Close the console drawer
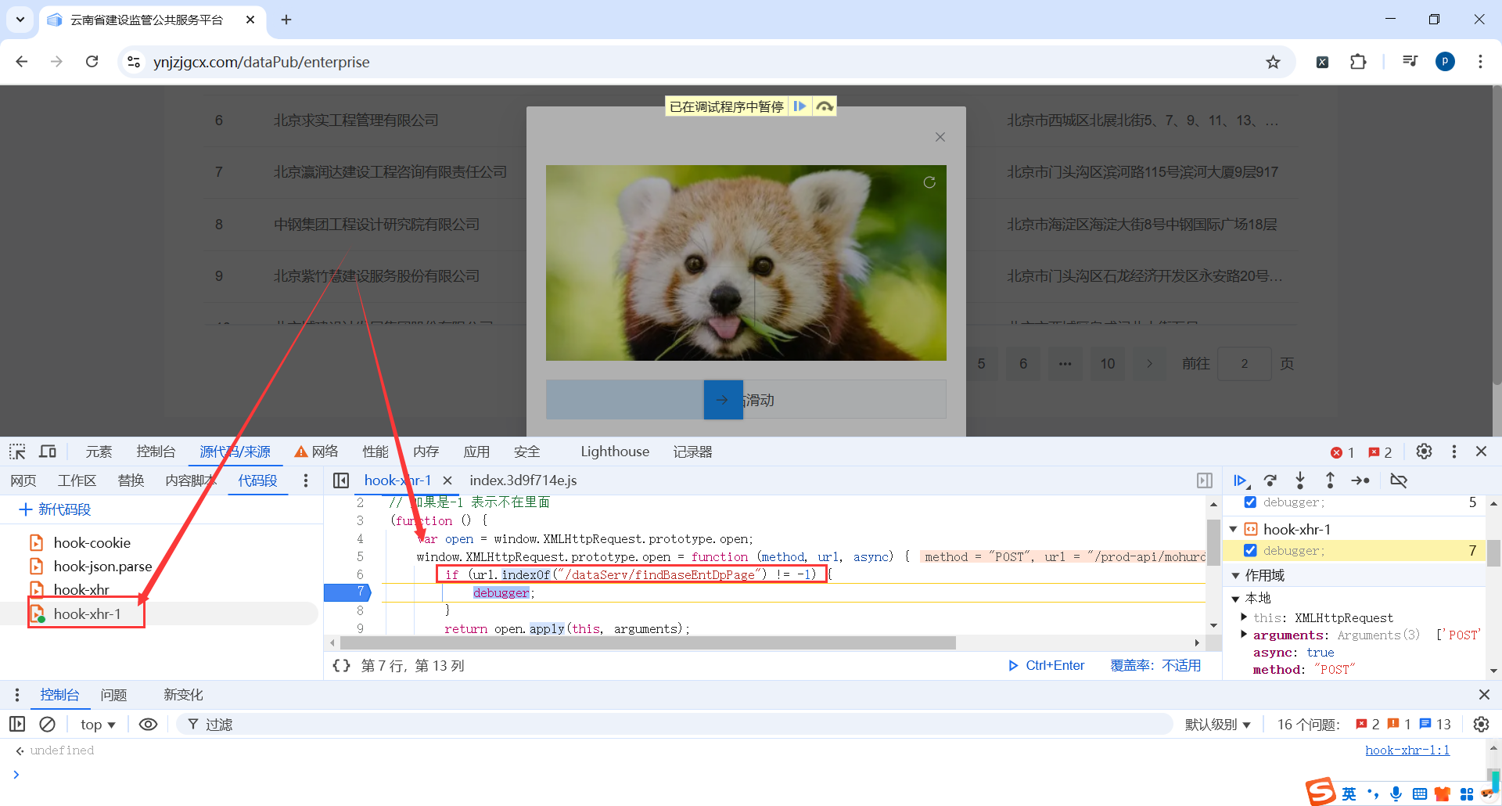 pyautogui.click(x=1484, y=695)
